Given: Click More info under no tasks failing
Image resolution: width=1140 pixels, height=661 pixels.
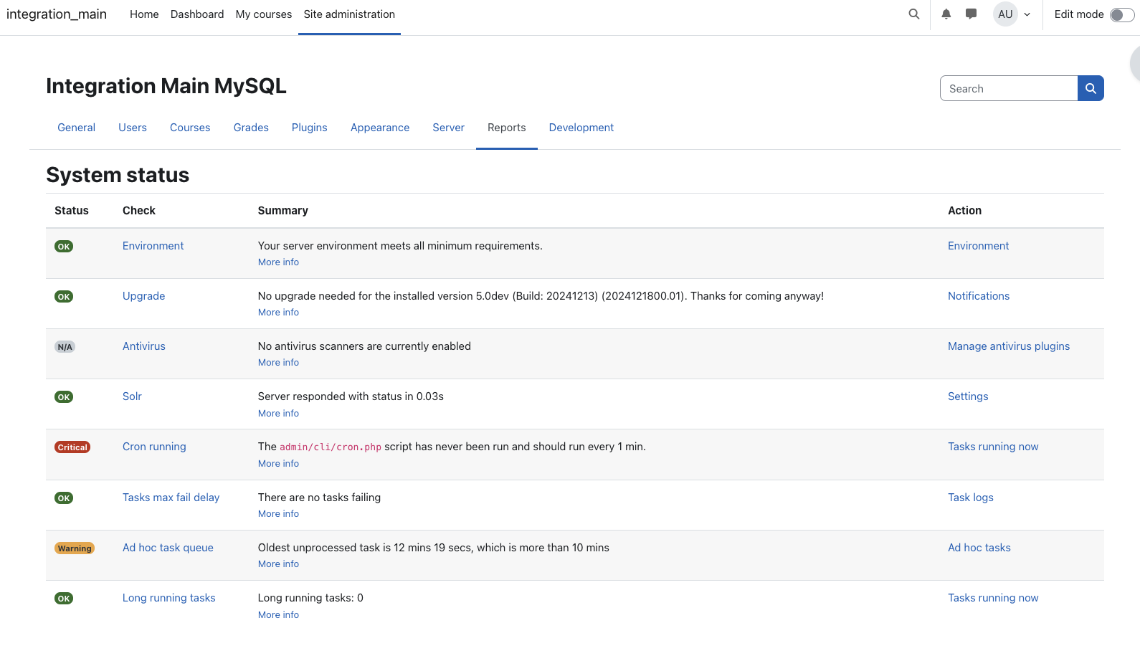Looking at the screenshot, I should point(278,514).
